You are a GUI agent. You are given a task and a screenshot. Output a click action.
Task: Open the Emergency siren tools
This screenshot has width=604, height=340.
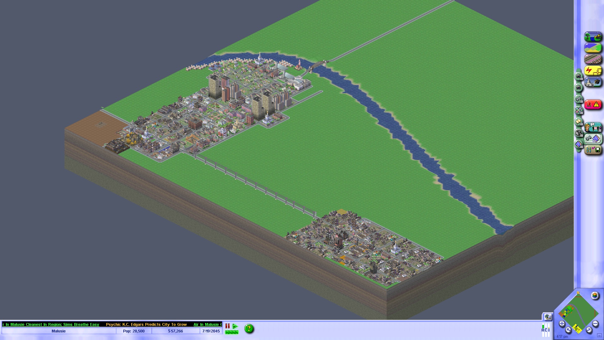point(593,105)
